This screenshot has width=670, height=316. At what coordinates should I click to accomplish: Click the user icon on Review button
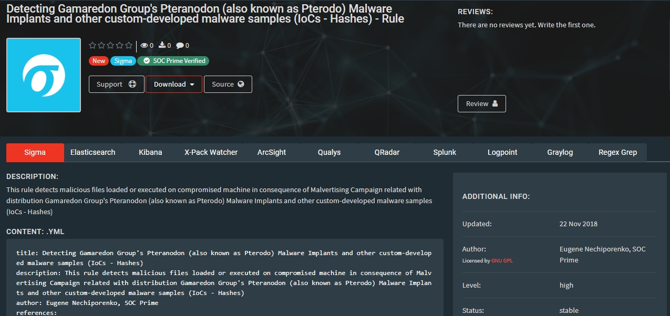pos(495,104)
